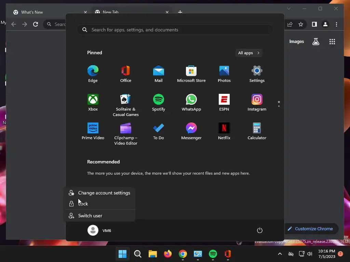Open the volume speaker tray icon
The width and height of the screenshot is (350, 262).
pos(310,254)
